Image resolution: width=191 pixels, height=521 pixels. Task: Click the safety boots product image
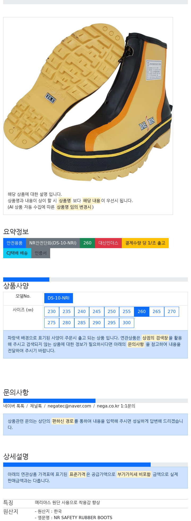point(88,103)
